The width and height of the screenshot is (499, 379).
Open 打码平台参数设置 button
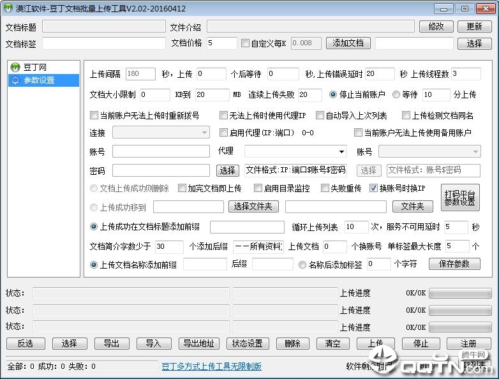pyautogui.click(x=460, y=197)
